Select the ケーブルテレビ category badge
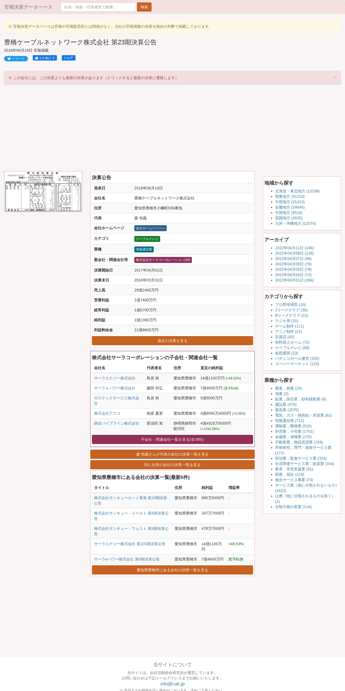Image resolution: width=345 pixels, height=691 pixels. (x=147, y=239)
